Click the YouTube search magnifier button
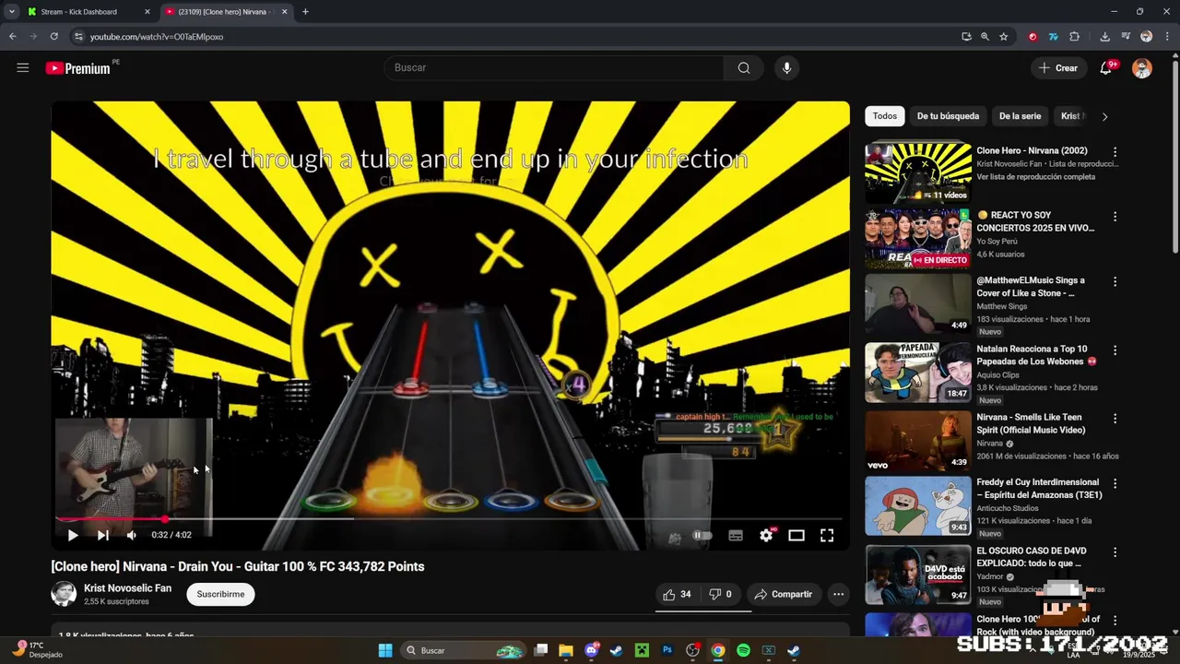The image size is (1180, 664). click(x=744, y=67)
